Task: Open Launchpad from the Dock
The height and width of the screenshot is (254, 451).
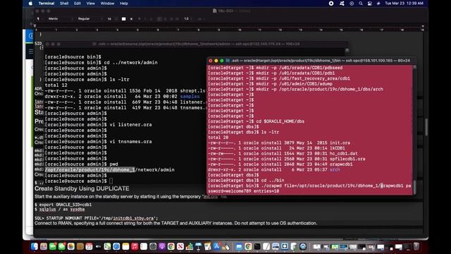Action: click(x=44, y=246)
